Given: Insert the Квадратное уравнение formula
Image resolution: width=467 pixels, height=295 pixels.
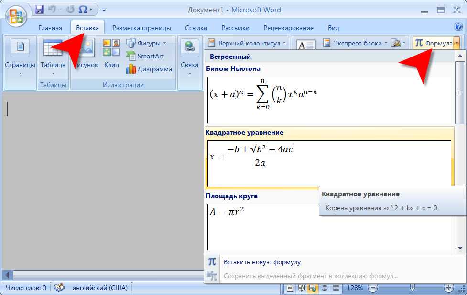Looking at the screenshot, I should 329,158.
